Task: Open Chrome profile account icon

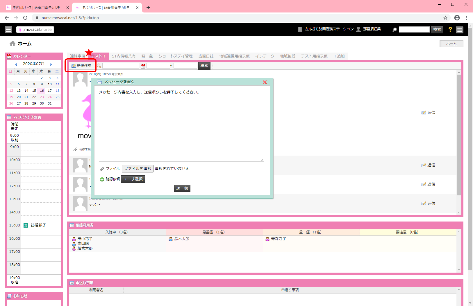Action: click(457, 18)
